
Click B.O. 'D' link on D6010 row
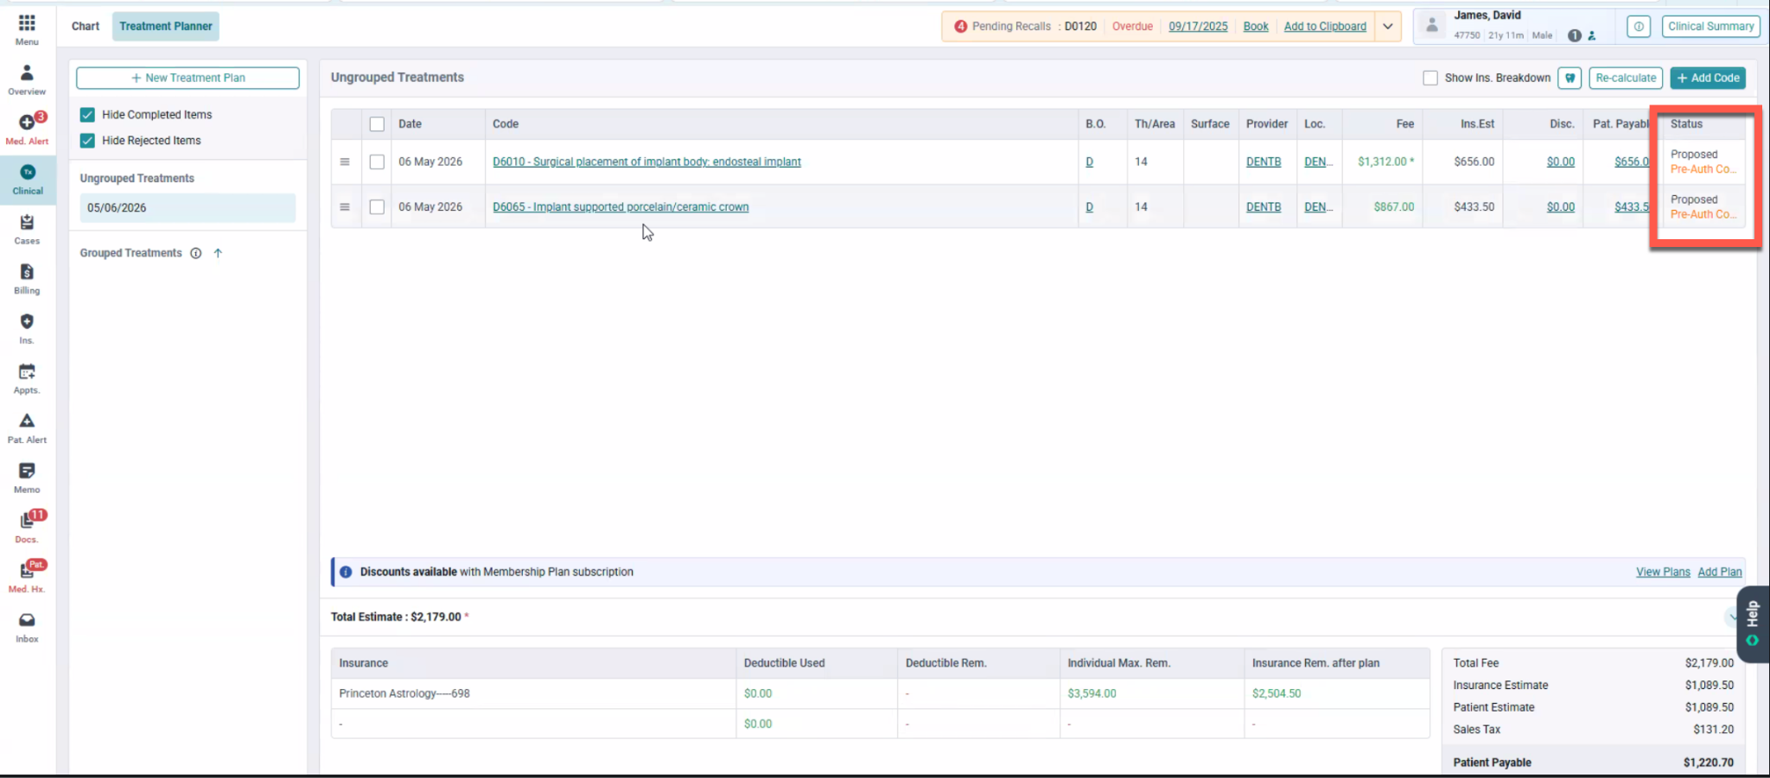tap(1089, 161)
